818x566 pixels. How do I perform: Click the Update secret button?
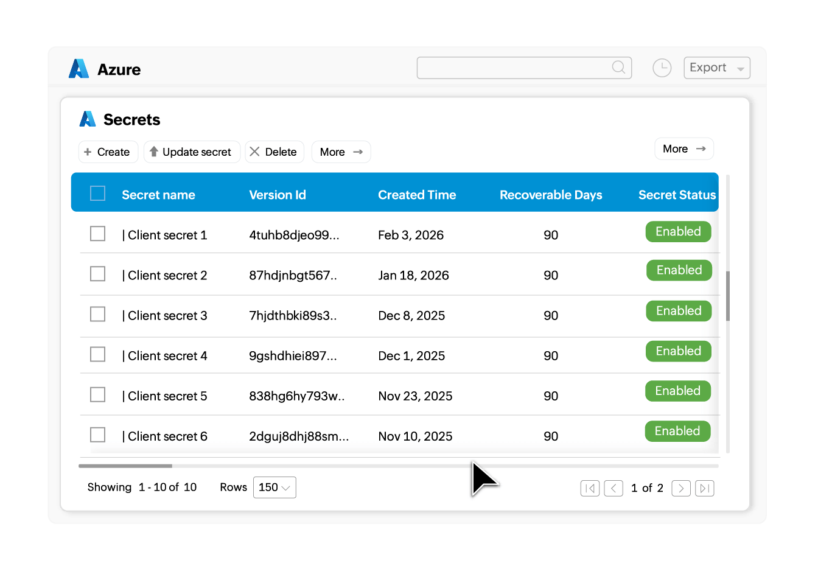pos(192,152)
